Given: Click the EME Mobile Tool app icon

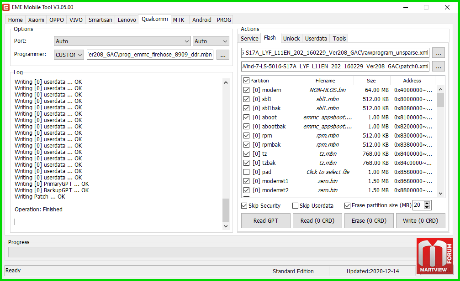Looking at the screenshot, I should [x=6, y=7].
